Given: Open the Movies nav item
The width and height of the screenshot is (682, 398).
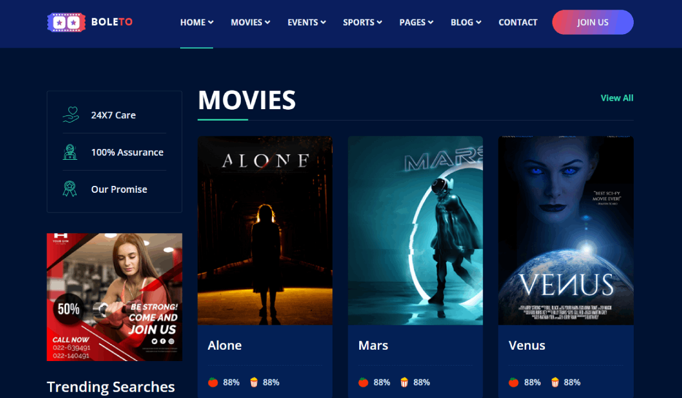Looking at the screenshot, I should coord(251,22).
